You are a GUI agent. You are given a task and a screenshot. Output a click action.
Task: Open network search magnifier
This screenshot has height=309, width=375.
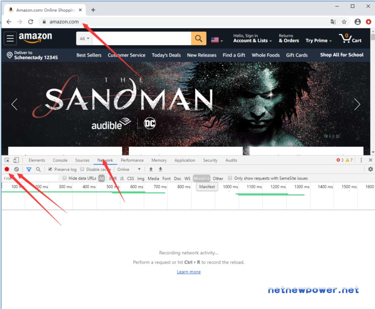point(38,169)
